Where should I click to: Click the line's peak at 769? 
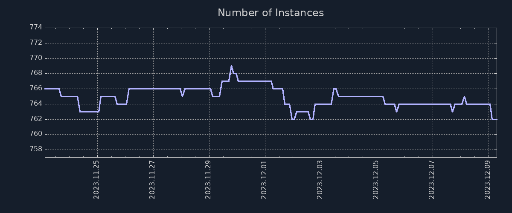tap(231, 66)
